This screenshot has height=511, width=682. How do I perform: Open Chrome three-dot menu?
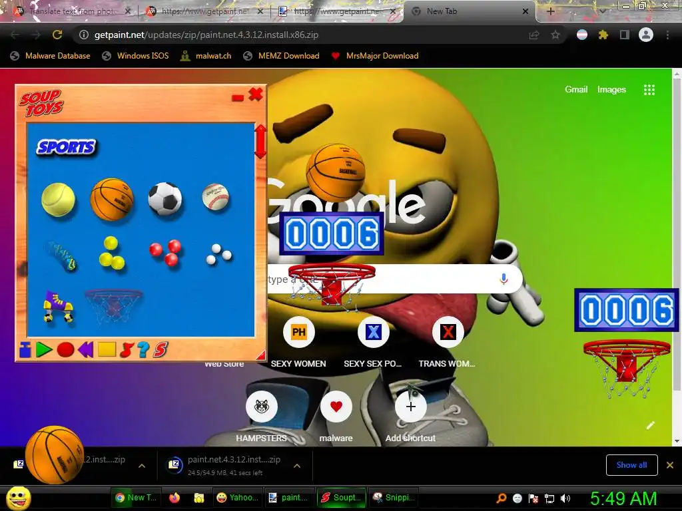[667, 35]
